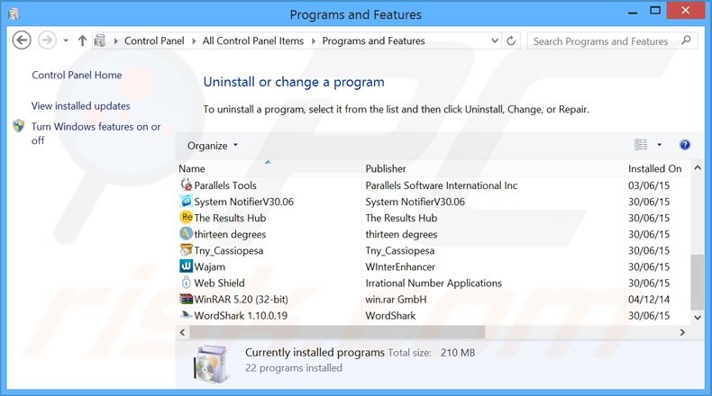Maximize the Programs and Features window
Image resolution: width=712 pixels, height=396 pixels.
click(655, 11)
